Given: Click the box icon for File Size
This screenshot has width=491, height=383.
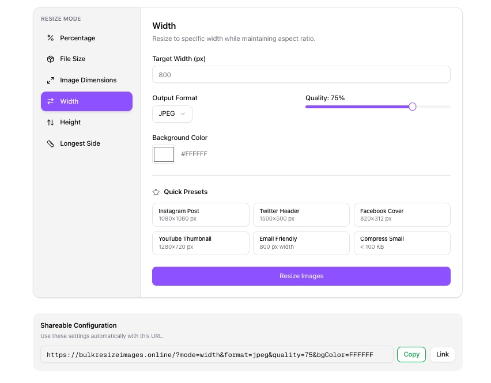Looking at the screenshot, I should pyautogui.click(x=50, y=59).
